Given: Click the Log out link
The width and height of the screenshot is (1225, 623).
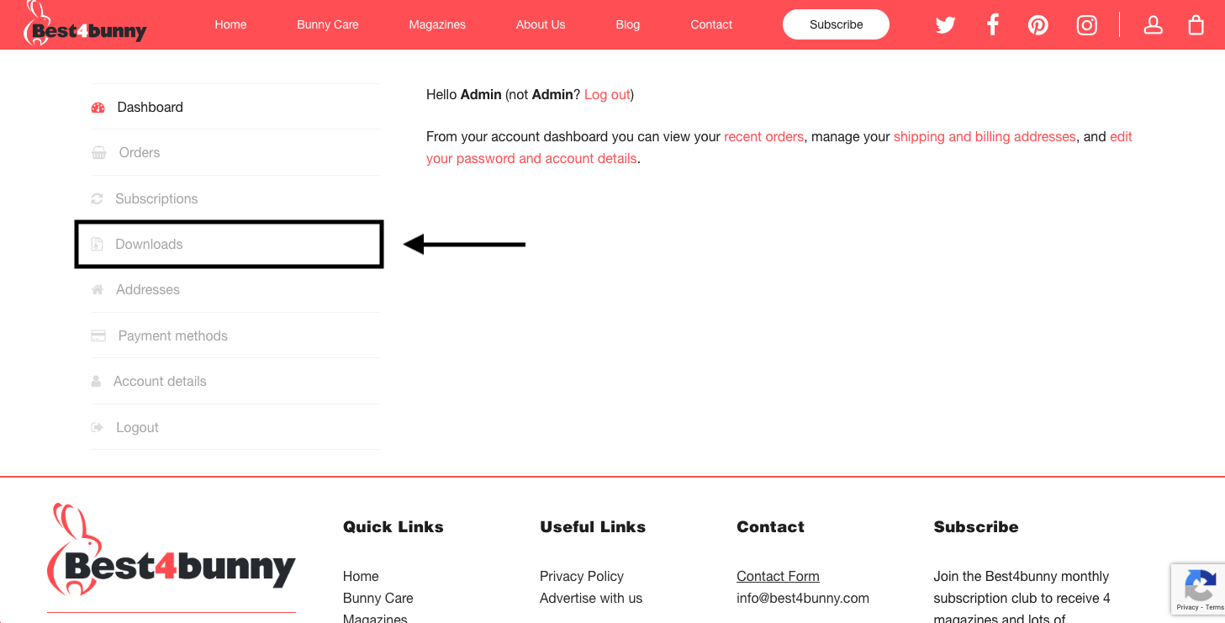Looking at the screenshot, I should [x=607, y=95].
